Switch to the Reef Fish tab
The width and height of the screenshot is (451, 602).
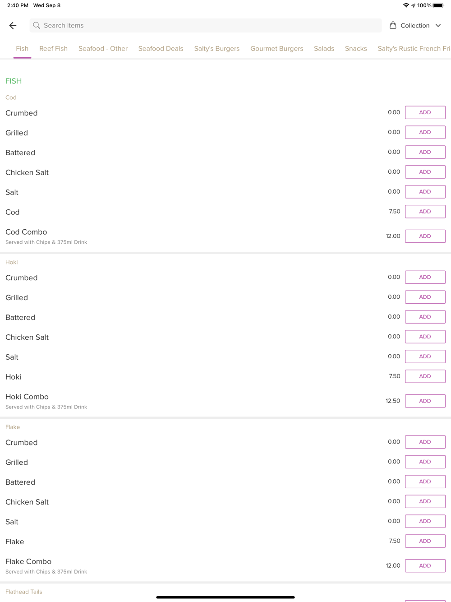click(53, 49)
